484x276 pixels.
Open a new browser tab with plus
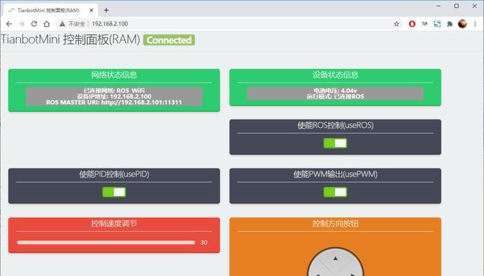coord(106,10)
